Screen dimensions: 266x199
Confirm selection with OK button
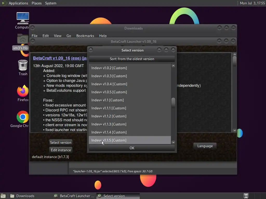[132, 148]
